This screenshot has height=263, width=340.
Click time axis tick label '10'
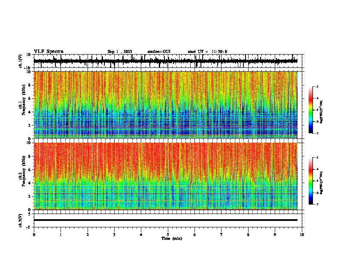[x=302, y=235]
